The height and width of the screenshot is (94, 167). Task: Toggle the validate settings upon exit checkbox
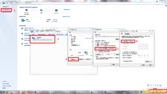123,61
